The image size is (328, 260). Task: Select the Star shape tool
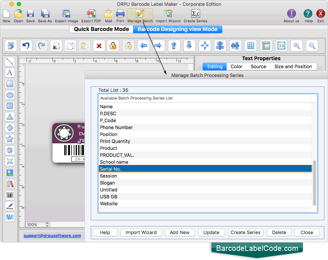click(10, 139)
